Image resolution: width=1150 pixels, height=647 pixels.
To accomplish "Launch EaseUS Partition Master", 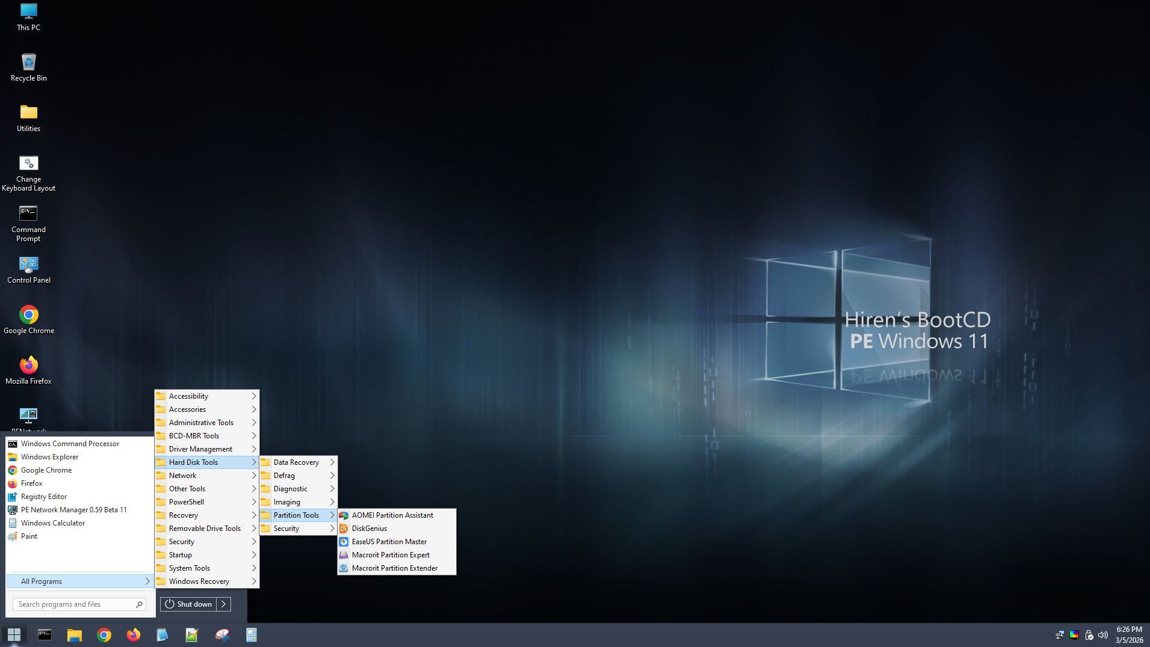I will tap(397, 542).
